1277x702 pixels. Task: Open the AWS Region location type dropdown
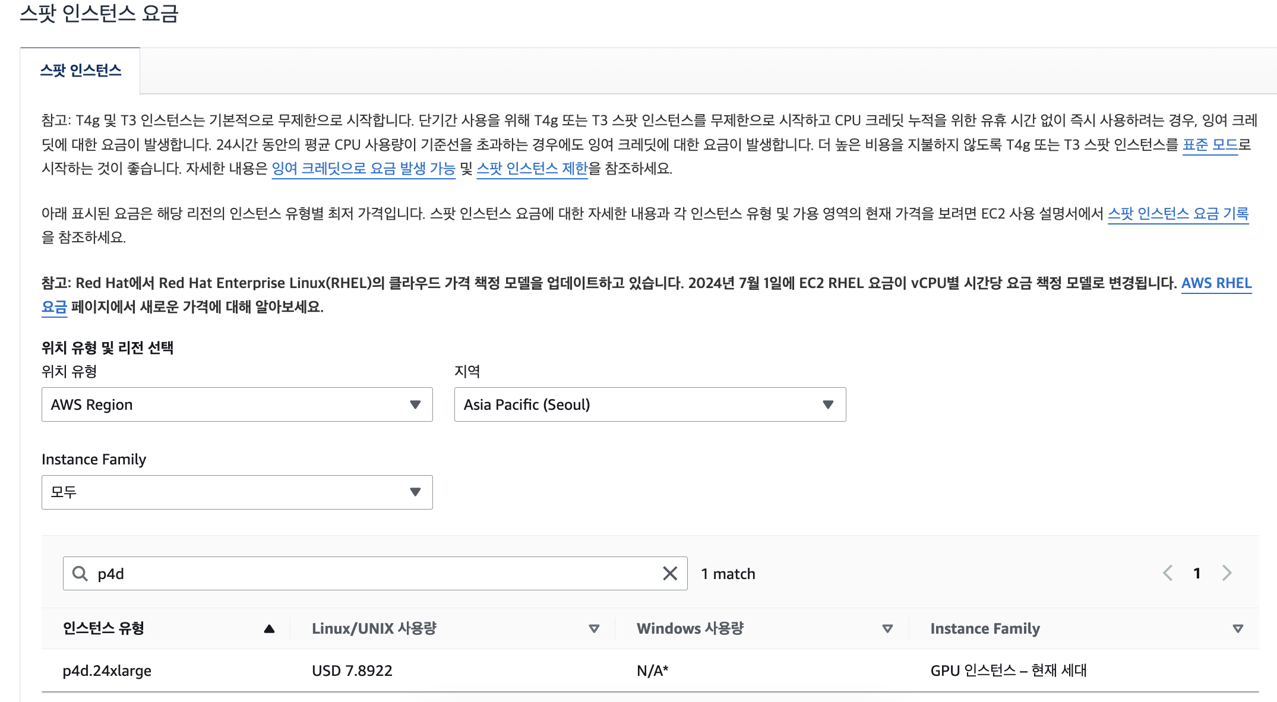[x=237, y=404]
